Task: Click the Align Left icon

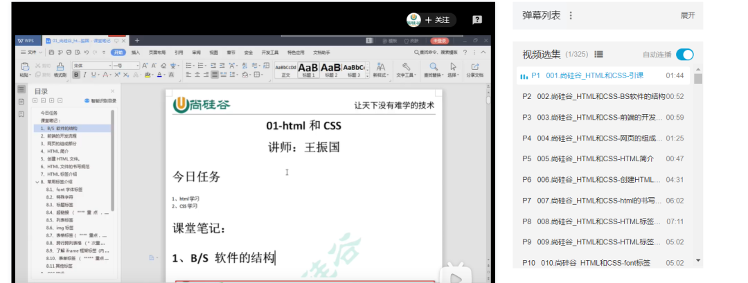Action: 188,75
